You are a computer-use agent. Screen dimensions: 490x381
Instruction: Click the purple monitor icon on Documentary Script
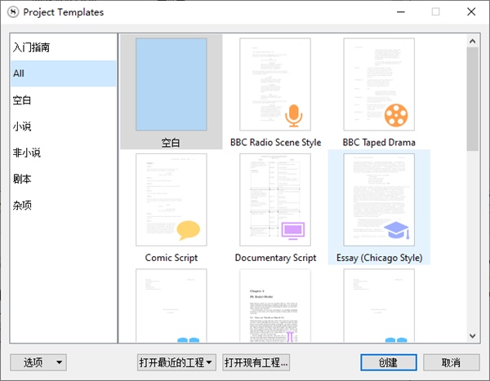(x=293, y=231)
